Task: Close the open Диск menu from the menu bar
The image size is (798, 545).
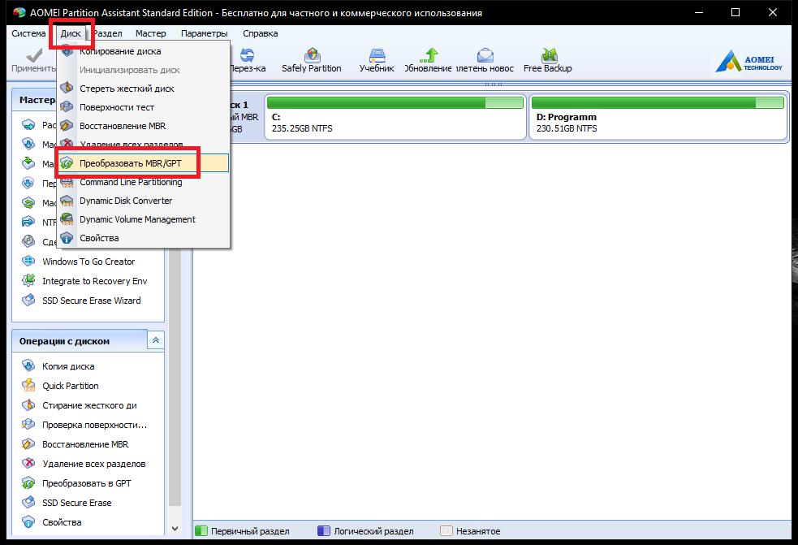Action: click(71, 33)
